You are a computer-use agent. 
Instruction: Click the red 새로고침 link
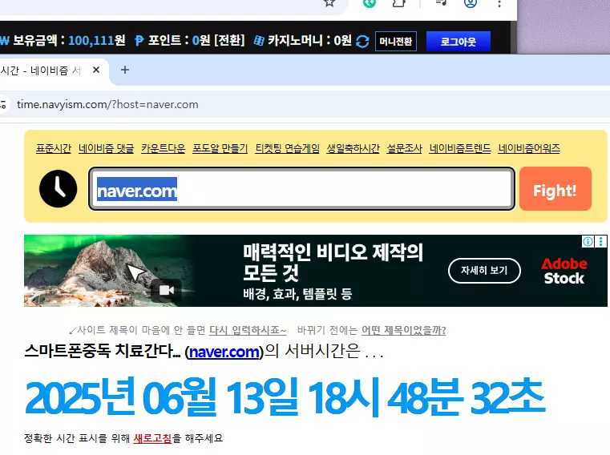tap(152, 438)
